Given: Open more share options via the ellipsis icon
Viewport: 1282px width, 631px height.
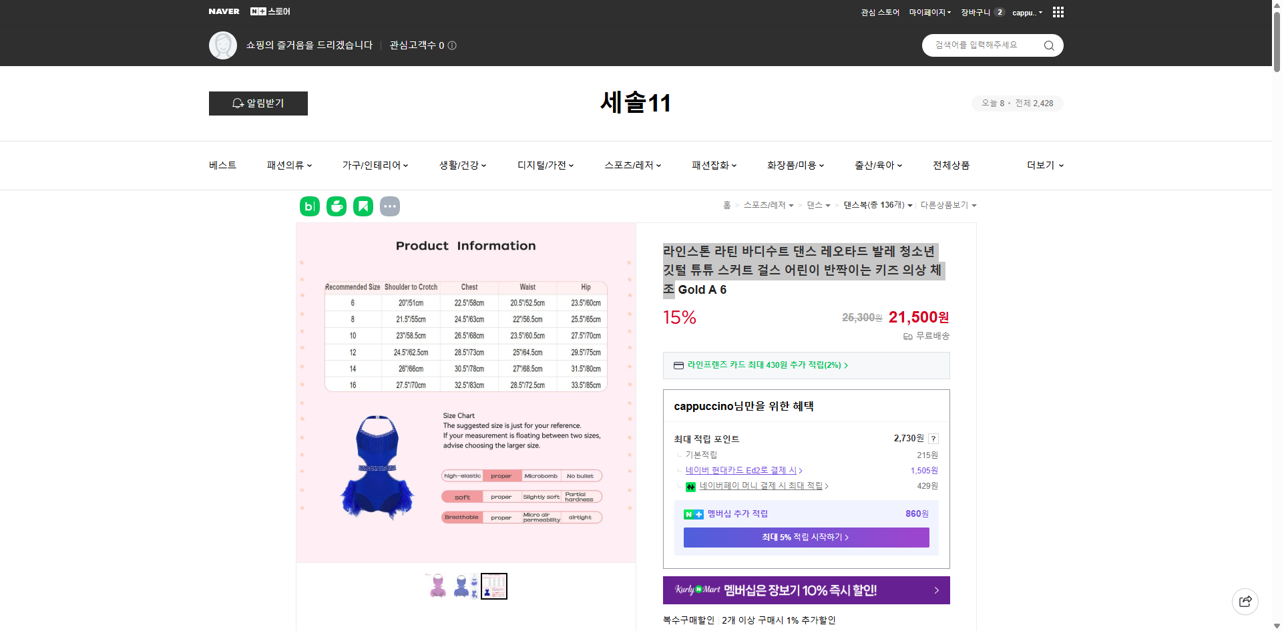Looking at the screenshot, I should tap(390, 206).
